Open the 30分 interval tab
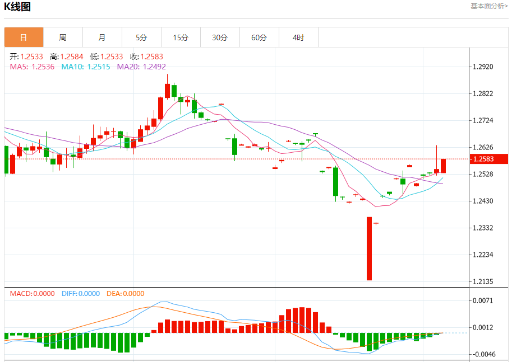The height and width of the screenshot is (362, 512). tap(220, 37)
